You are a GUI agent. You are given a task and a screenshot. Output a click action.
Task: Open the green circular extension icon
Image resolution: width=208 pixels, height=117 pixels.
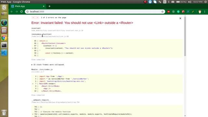[x=178, y=12]
